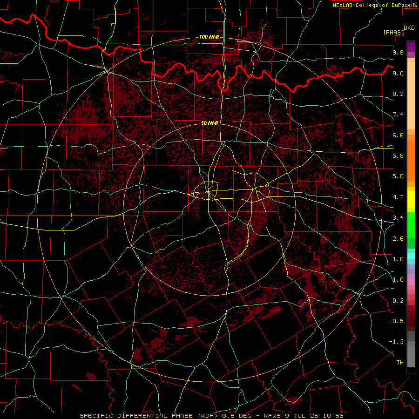Click the DKD product label
The height and width of the screenshot is (419, 419).
[x=409, y=28]
